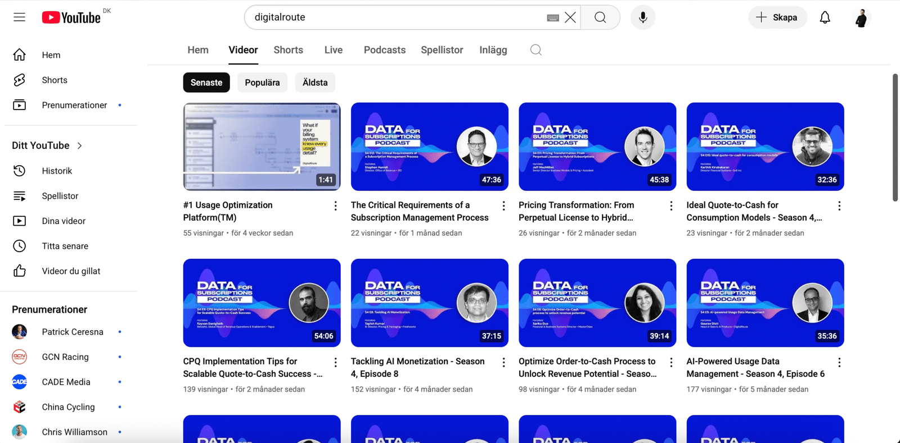Open the Patrick Ceresna subscription
This screenshot has width=900, height=443.
[71, 332]
